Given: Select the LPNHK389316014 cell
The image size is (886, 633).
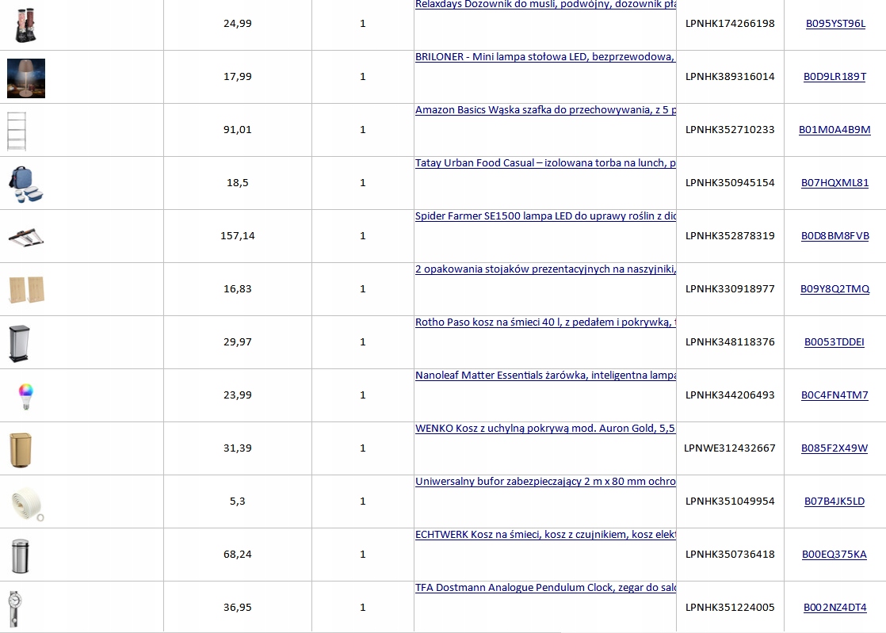Looking at the screenshot, I should point(730,77).
